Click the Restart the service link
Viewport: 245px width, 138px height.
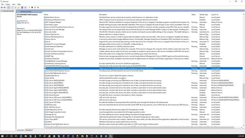coord(19,23)
